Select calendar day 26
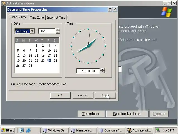Viewport: 178px width, 134px height. pyautogui.click(x=18, y=66)
